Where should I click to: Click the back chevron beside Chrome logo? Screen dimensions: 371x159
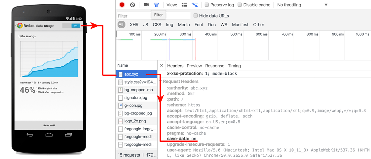click(x=16, y=26)
